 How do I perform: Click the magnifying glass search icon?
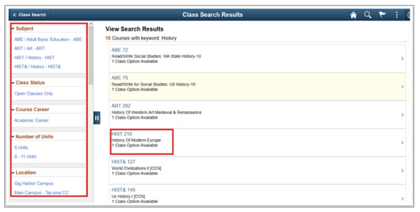tap(368, 14)
